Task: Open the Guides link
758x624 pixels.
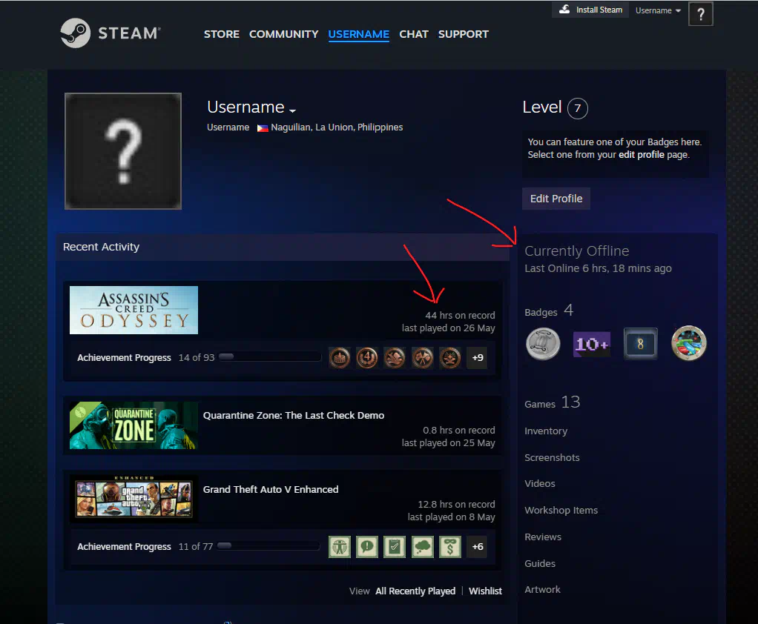Action: 539,563
